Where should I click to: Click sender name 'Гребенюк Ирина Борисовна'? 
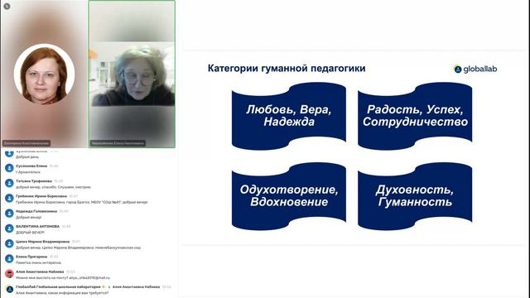[41, 196]
